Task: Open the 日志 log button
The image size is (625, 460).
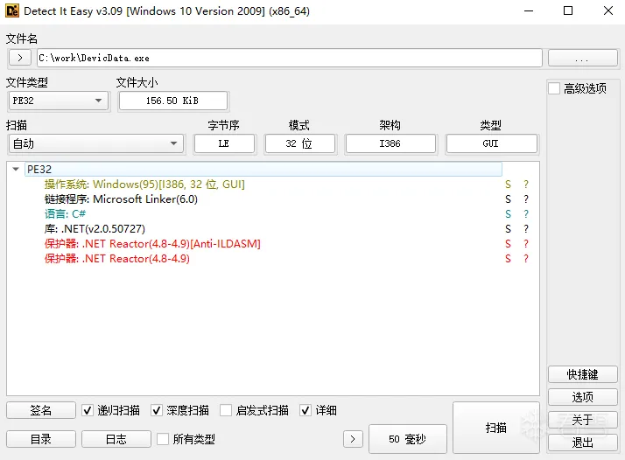Action: pos(116,439)
